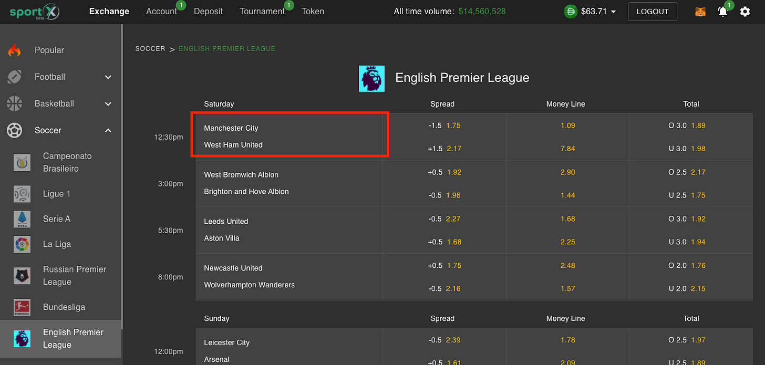765x365 pixels.
Task: Click the Soccer ball icon
Action: (x=14, y=130)
